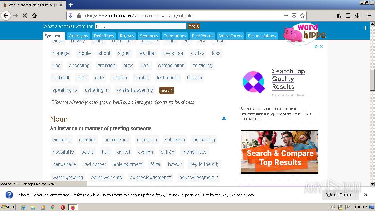375x211 pixels.
Task: Save page to Pocket
Action: 294,16
